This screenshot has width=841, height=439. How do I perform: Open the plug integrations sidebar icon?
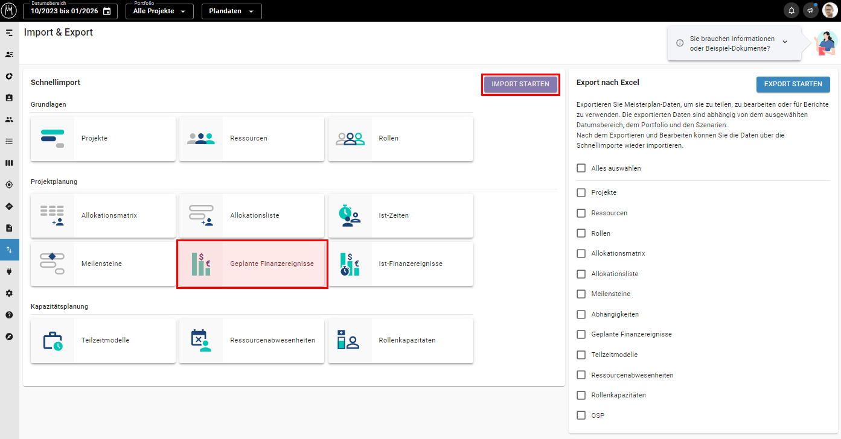pos(9,271)
